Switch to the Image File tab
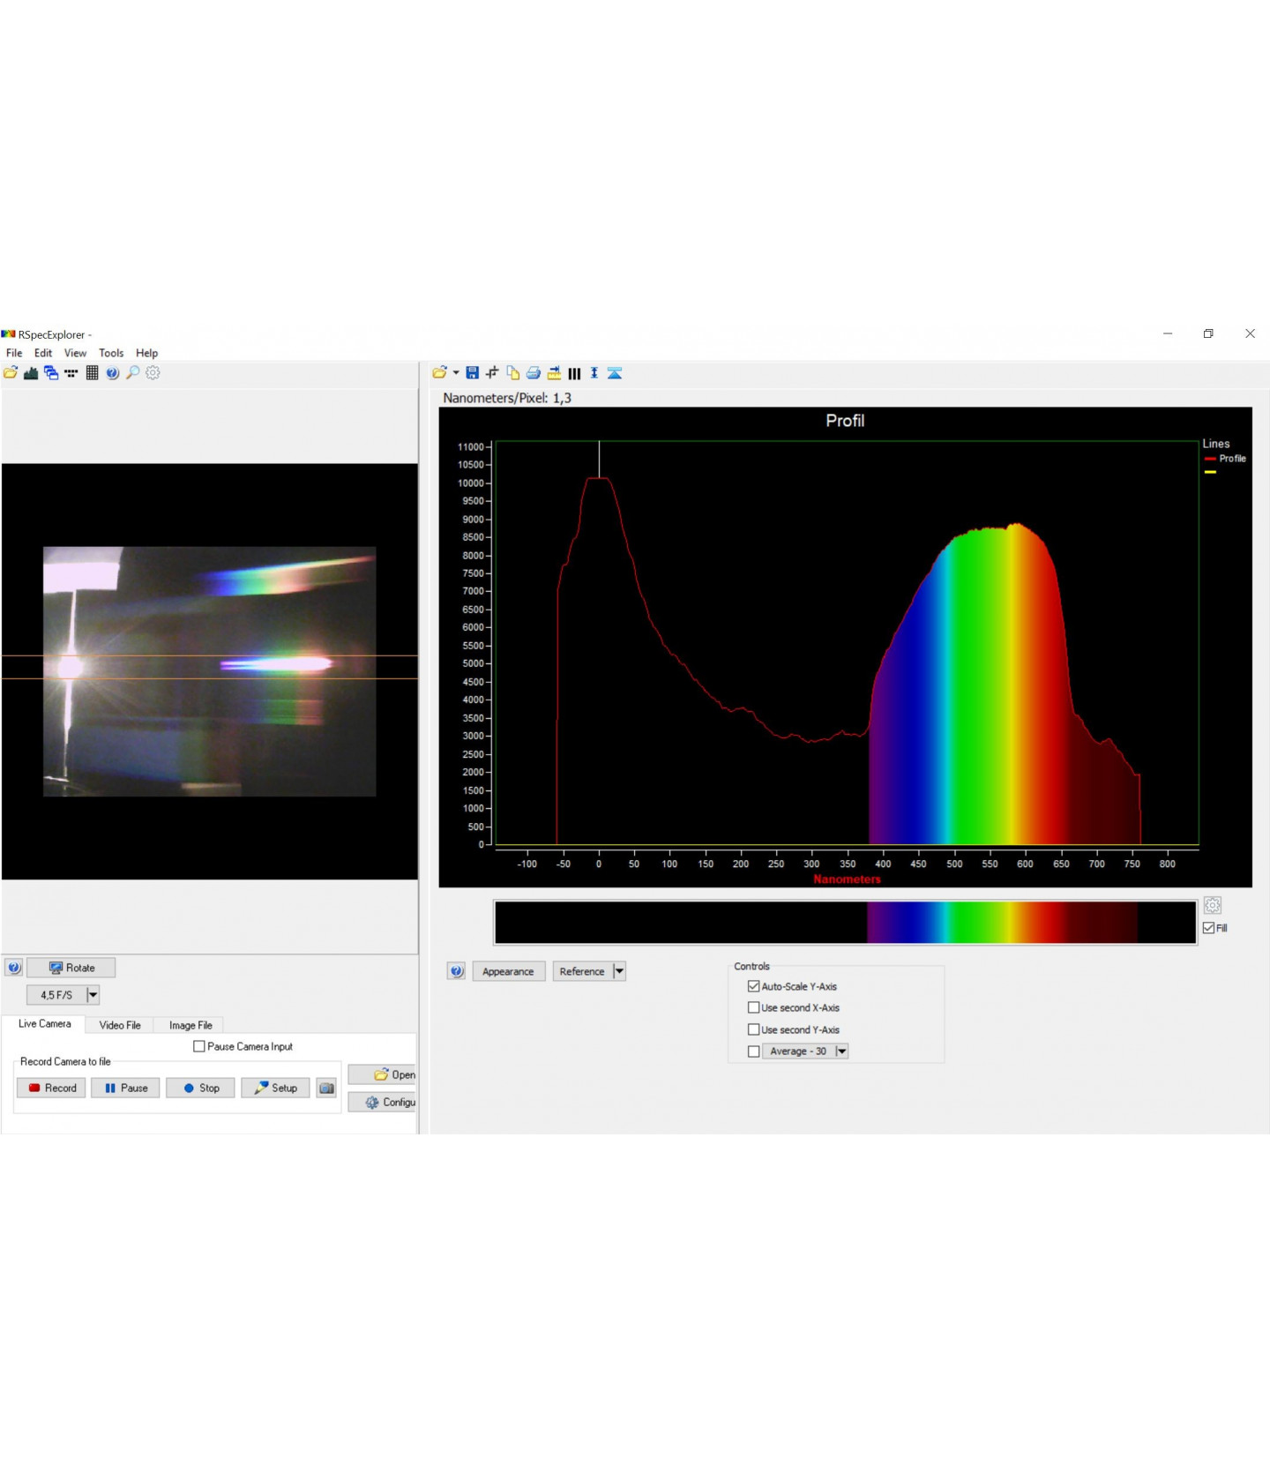Image resolution: width=1270 pixels, height=1459 pixels. pos(190,1025)
